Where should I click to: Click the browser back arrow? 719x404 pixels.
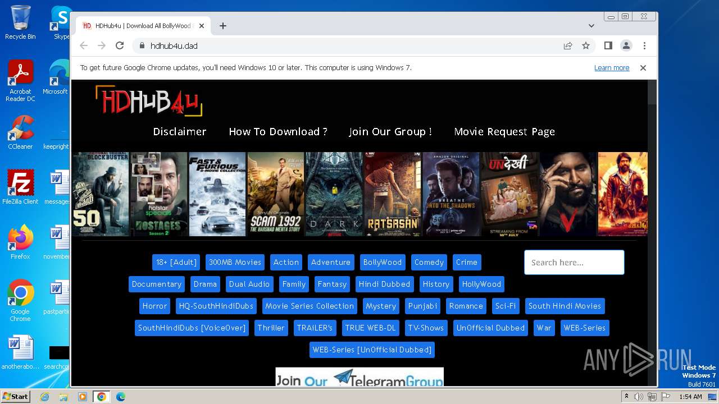[x=84, y=45]
